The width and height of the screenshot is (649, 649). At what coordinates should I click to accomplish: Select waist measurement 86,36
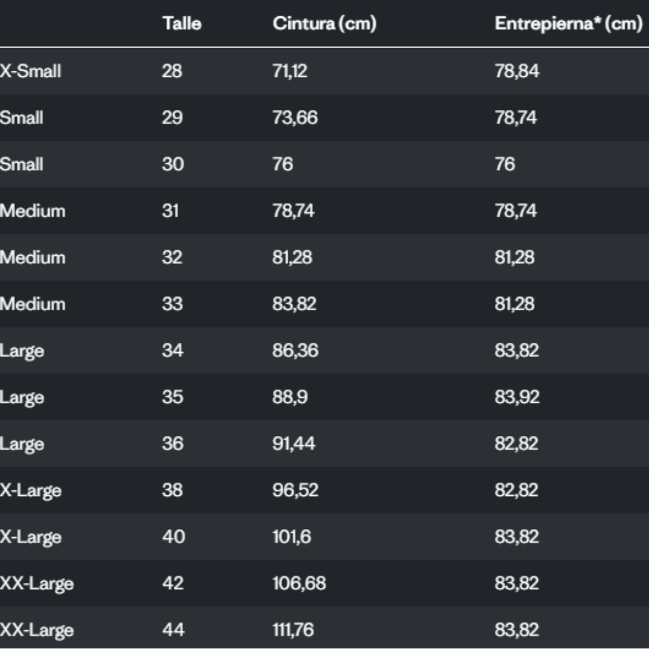295,350
